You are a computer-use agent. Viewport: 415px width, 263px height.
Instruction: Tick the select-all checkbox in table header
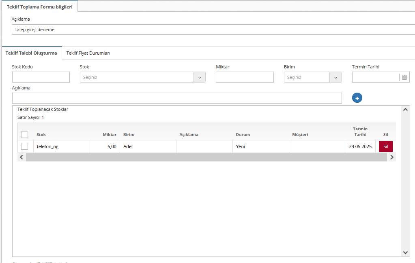(24, 135)
